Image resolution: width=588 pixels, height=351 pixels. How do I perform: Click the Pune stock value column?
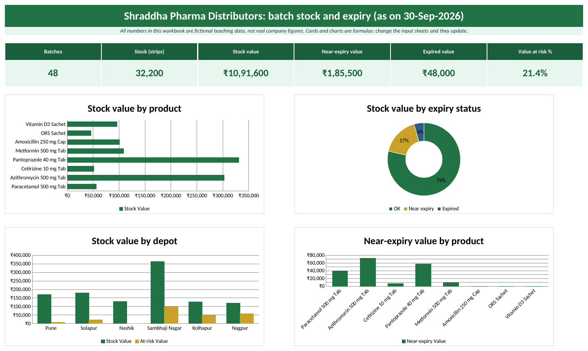coord(44,309)
